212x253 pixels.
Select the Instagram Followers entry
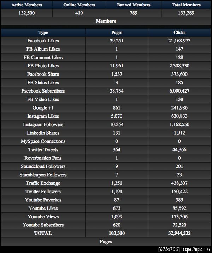coord(43,124)
